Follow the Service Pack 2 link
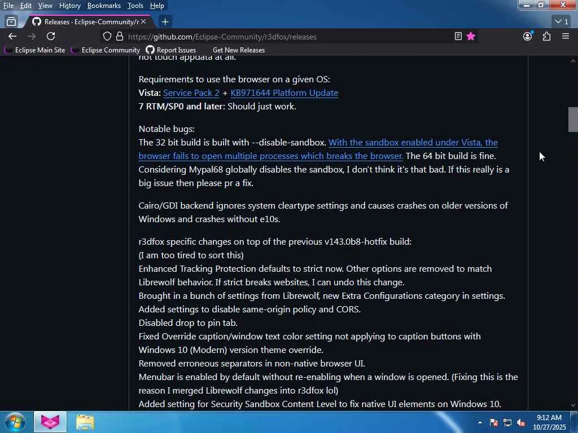This screenshot has height=433, width=578. pos(191,93)
